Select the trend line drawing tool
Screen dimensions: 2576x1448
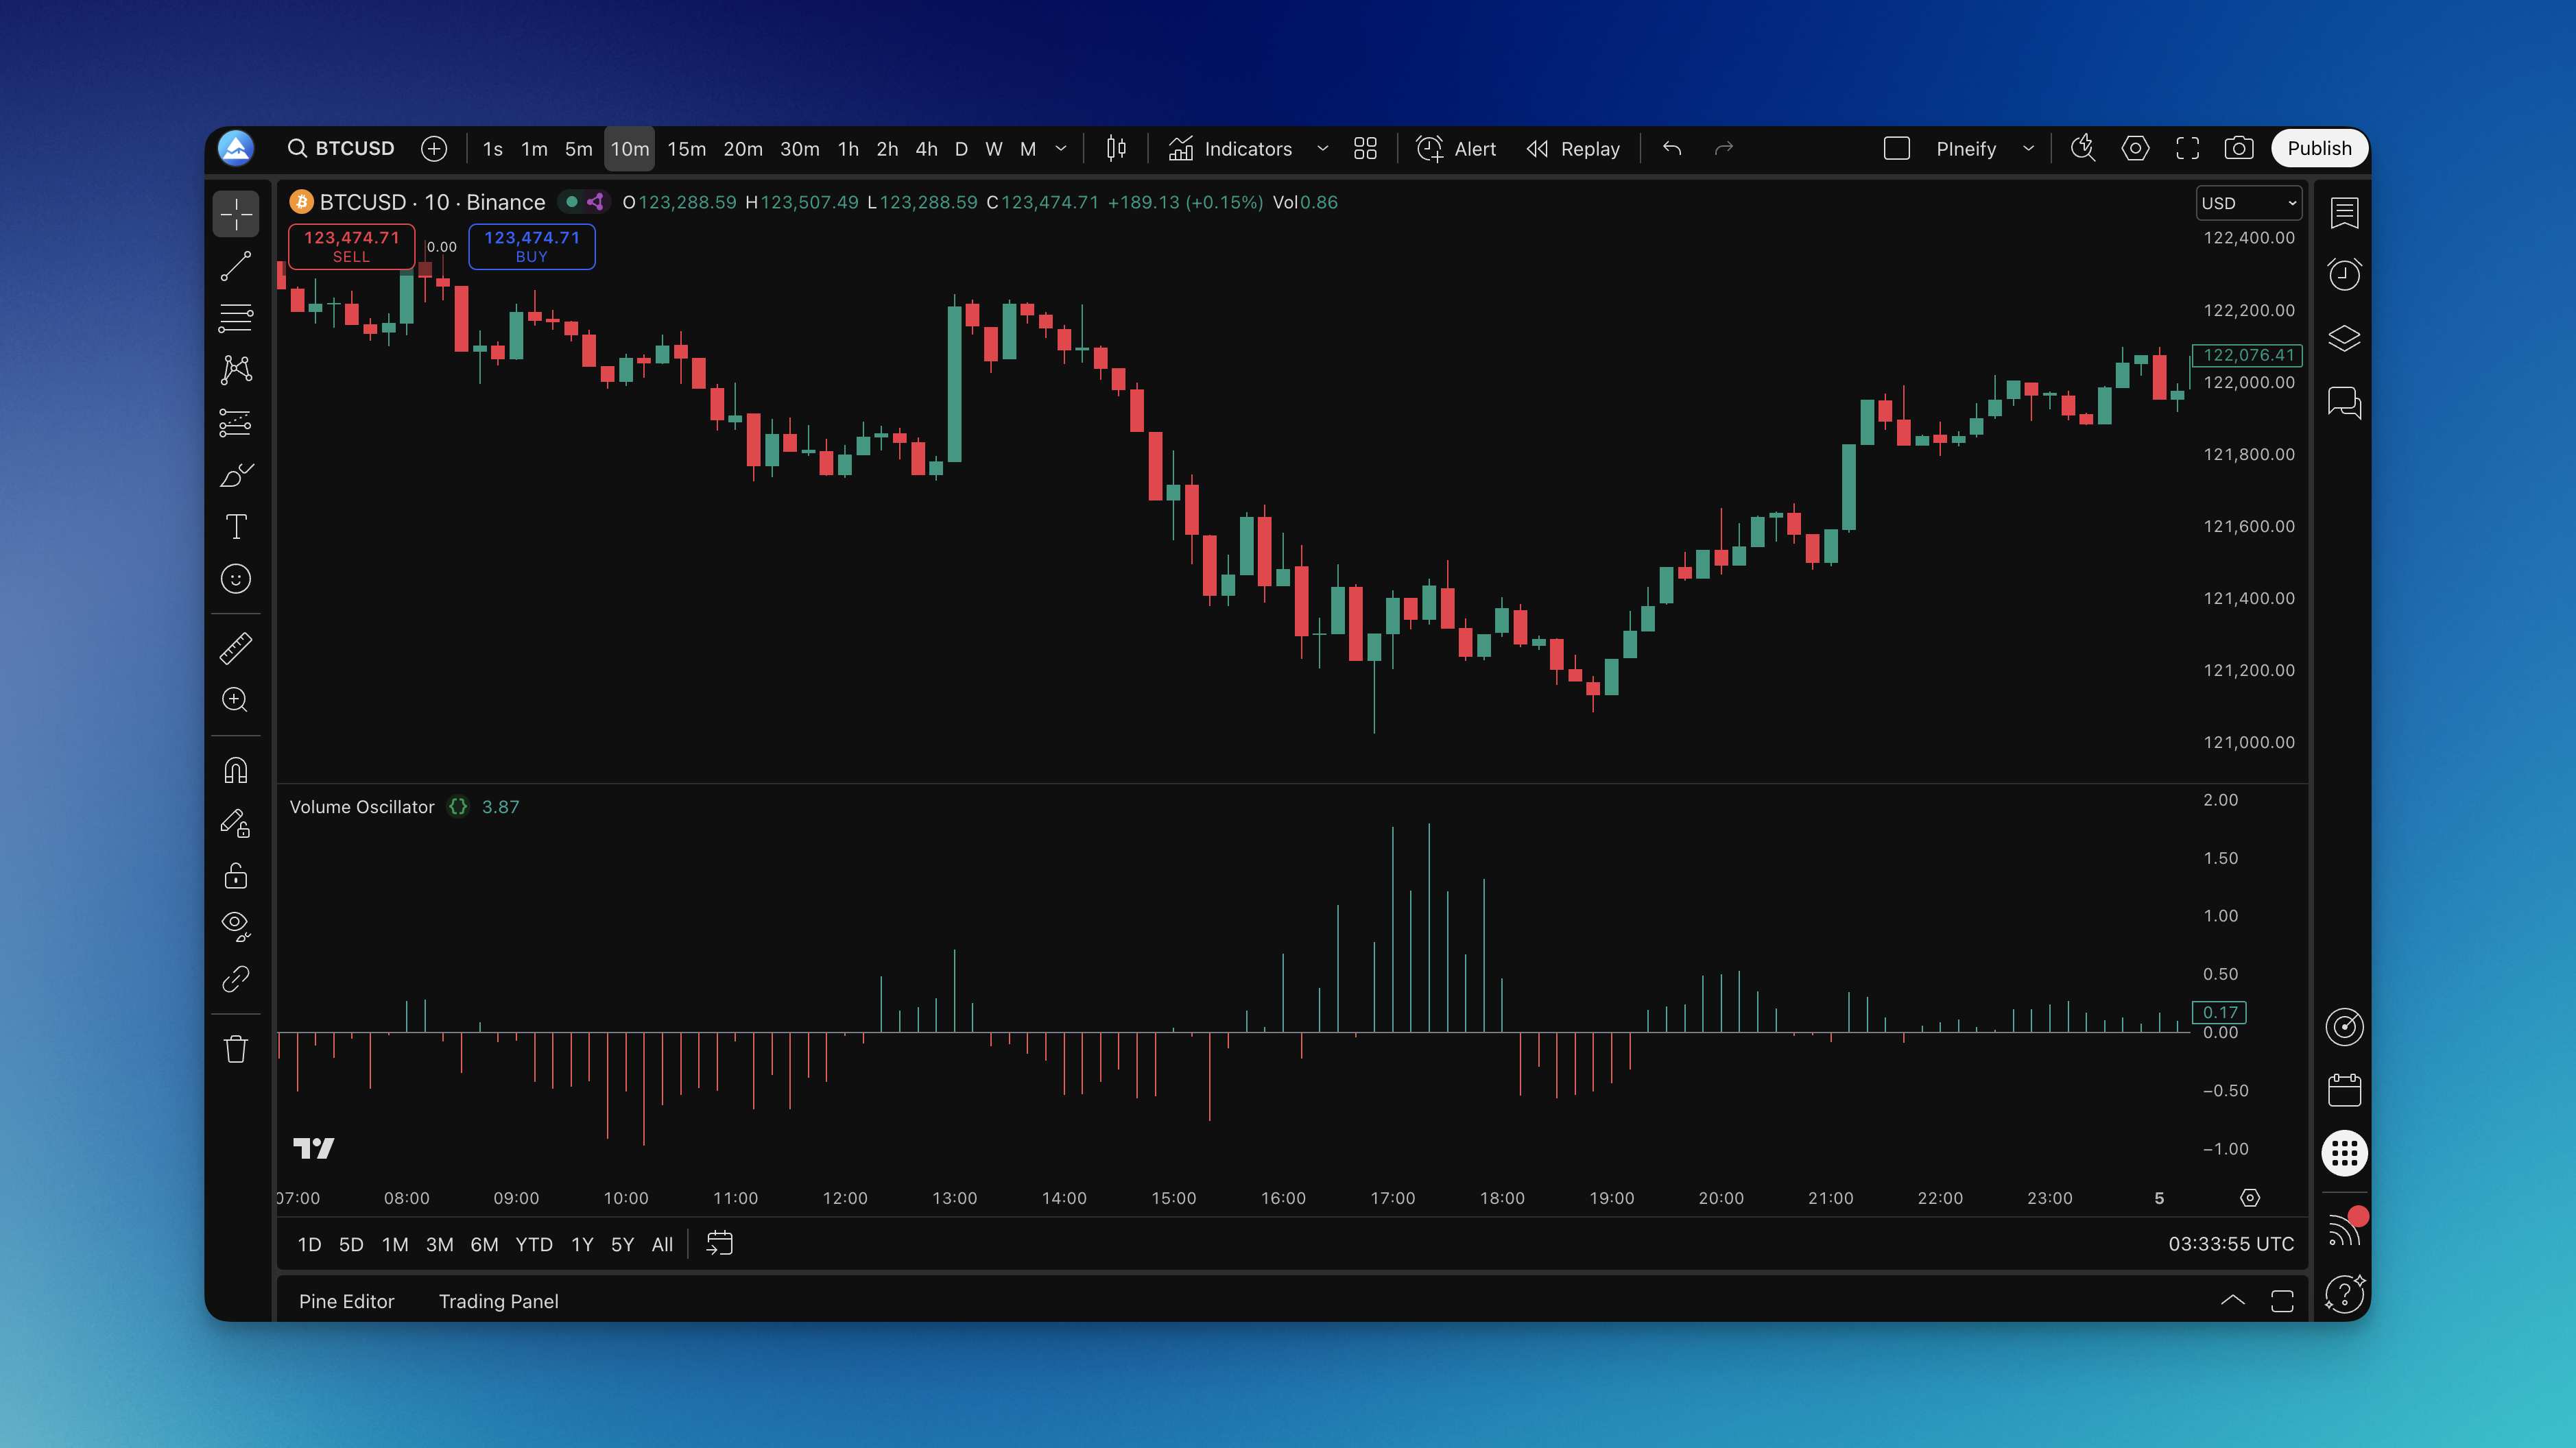(x=236, y=267)
